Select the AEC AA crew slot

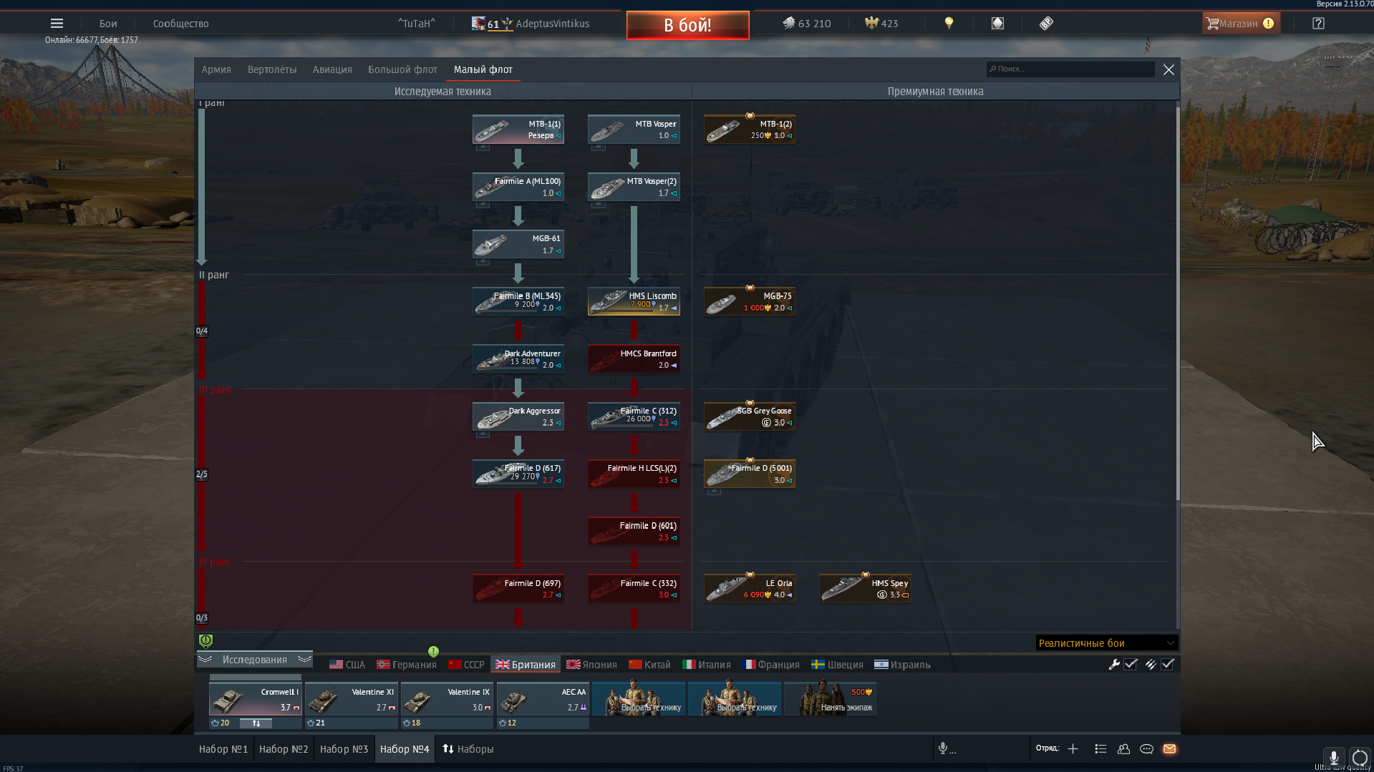coord(543,699)
